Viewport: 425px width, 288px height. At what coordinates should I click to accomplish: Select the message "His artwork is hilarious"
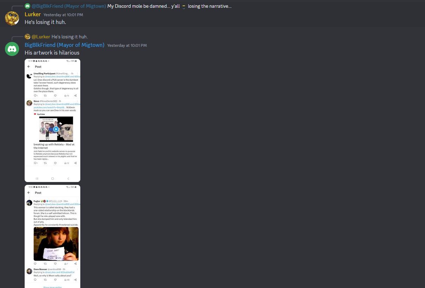pyautogui.click(x=52, y=53)
